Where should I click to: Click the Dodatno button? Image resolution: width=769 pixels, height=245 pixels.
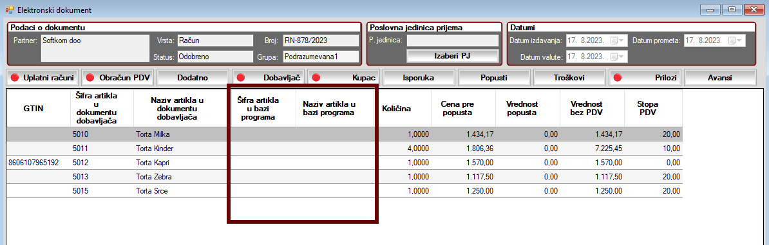(x=193, y=77)
